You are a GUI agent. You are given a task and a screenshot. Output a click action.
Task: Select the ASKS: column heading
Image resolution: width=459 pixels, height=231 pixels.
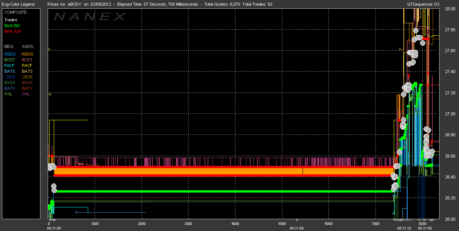tap(28, 46)
